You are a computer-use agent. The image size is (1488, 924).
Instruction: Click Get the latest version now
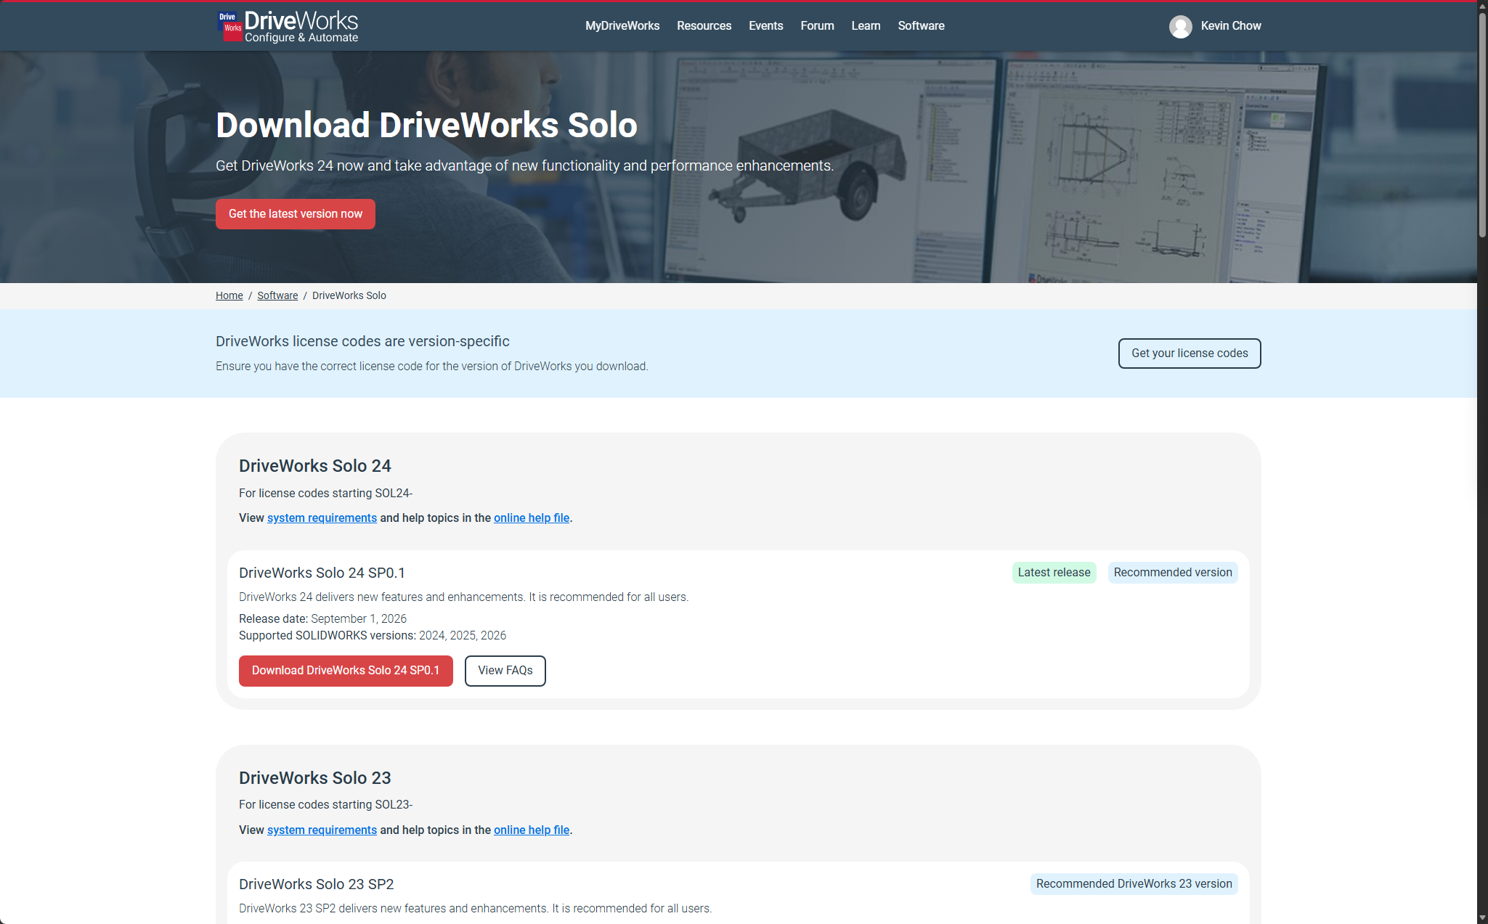(296, 214)
